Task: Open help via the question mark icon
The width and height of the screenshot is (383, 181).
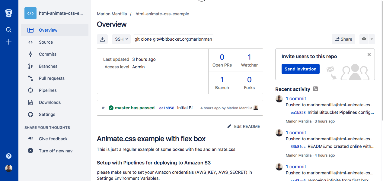Action: pyautogui.click(x=9, y=156)
